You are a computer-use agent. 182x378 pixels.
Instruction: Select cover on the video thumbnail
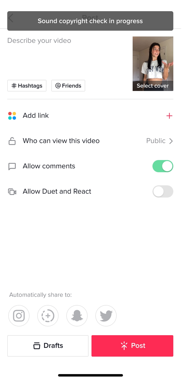point(153,86)
